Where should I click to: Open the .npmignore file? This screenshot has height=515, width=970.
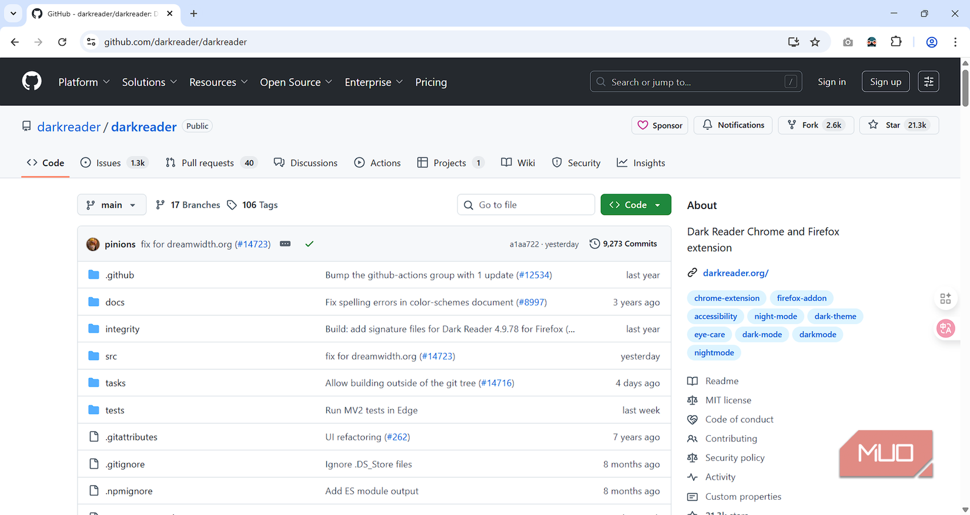(129, 491)
